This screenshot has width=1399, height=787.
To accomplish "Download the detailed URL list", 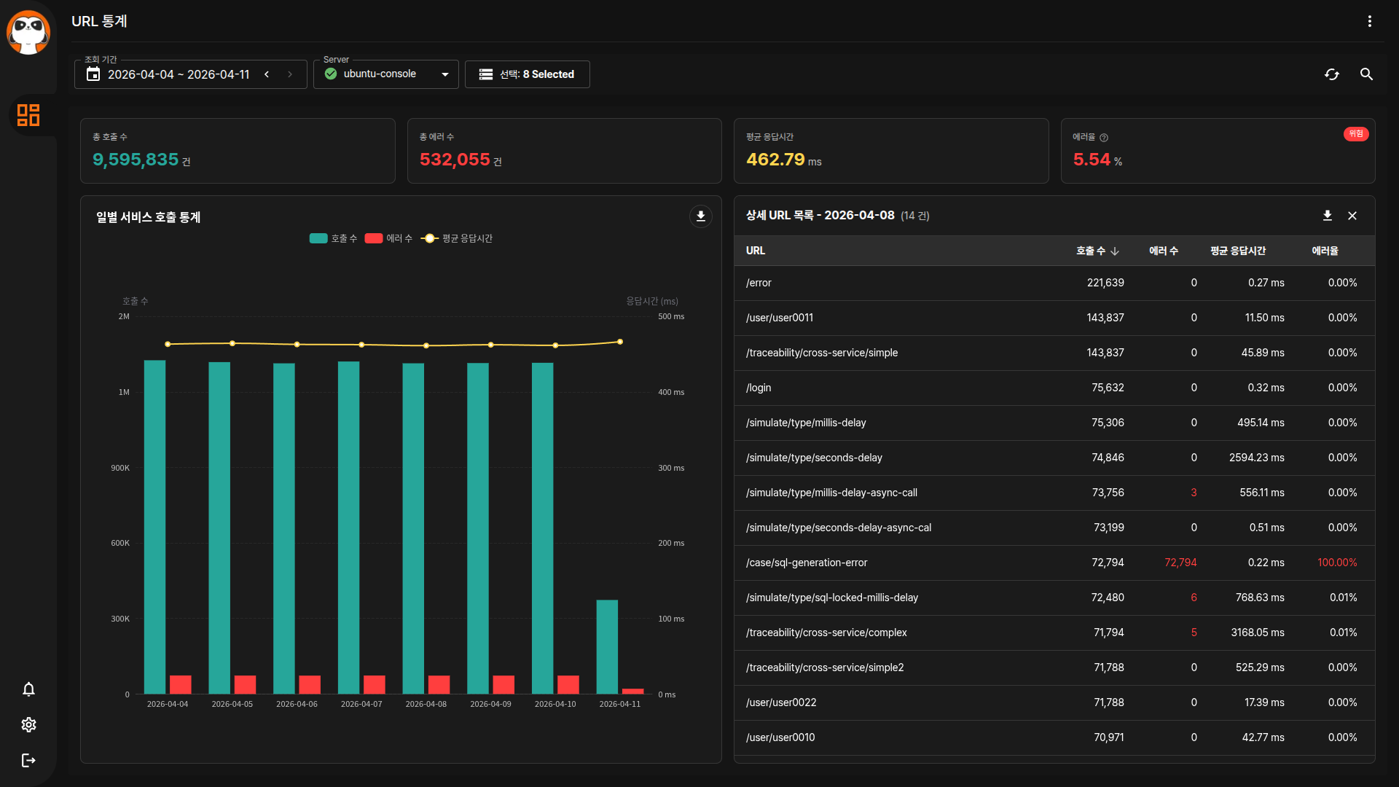I will point(1327,216).
